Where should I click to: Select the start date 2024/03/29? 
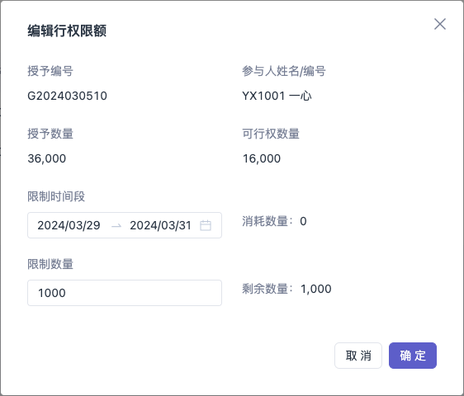click(69, 225)
